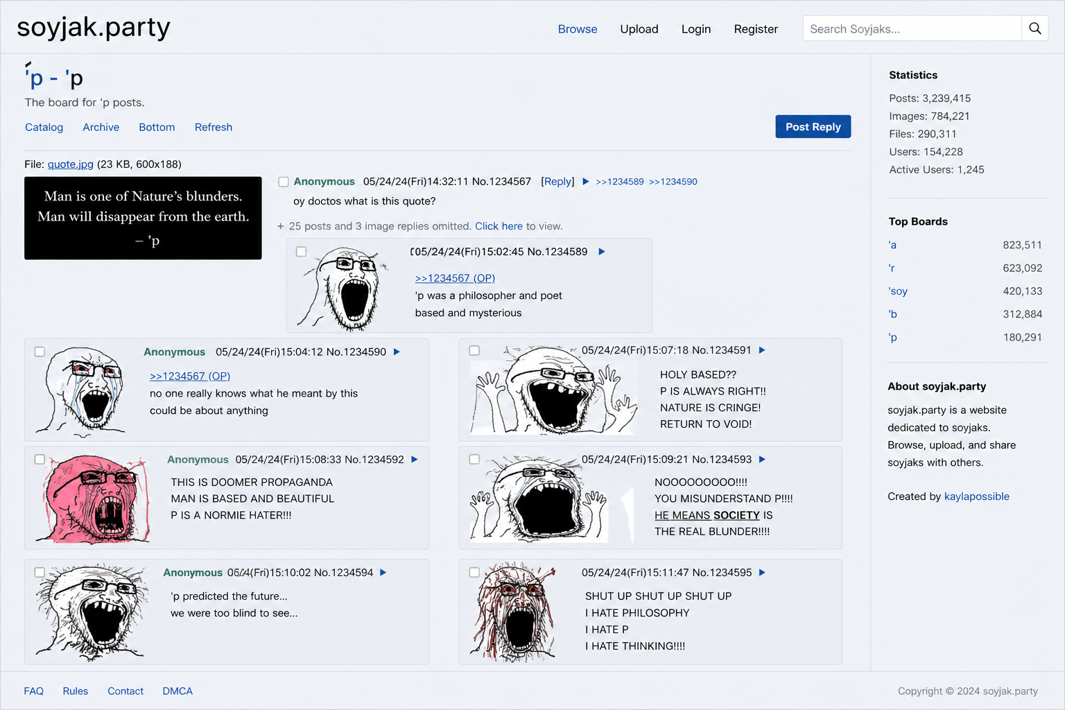Expand post menu arrow for No.1234589

(602, 252)
